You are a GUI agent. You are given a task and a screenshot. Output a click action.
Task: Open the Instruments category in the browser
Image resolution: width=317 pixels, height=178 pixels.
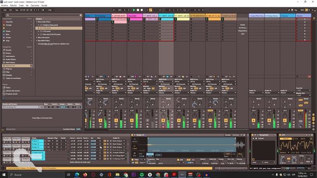point(10,56)
